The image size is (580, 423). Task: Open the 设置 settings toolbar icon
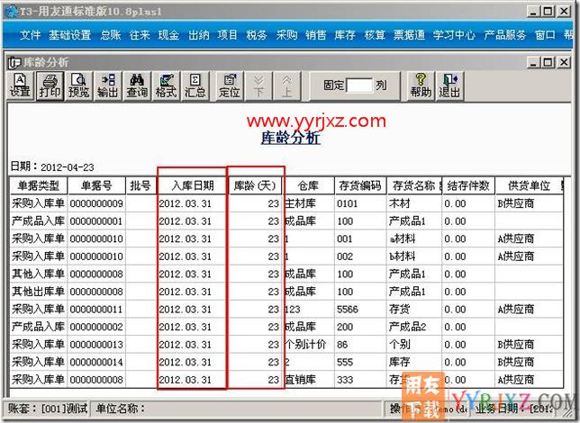point(21,85)
